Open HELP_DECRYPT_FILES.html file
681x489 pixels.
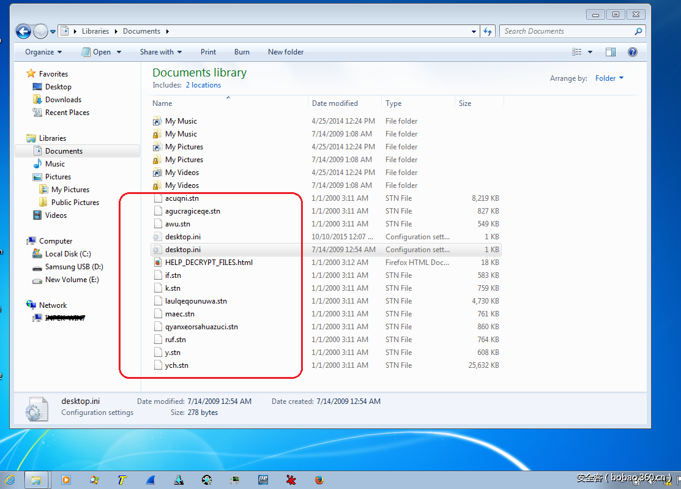[209, 263]
